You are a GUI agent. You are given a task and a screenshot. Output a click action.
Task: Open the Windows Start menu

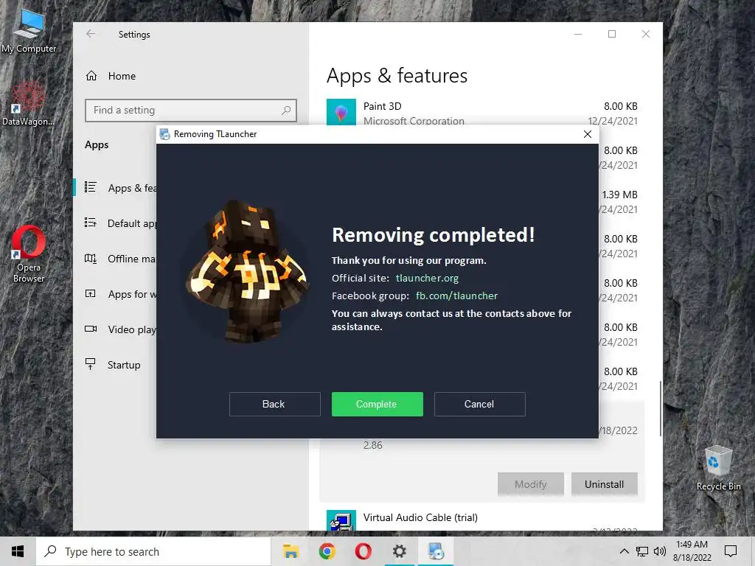tap(18, 551)
